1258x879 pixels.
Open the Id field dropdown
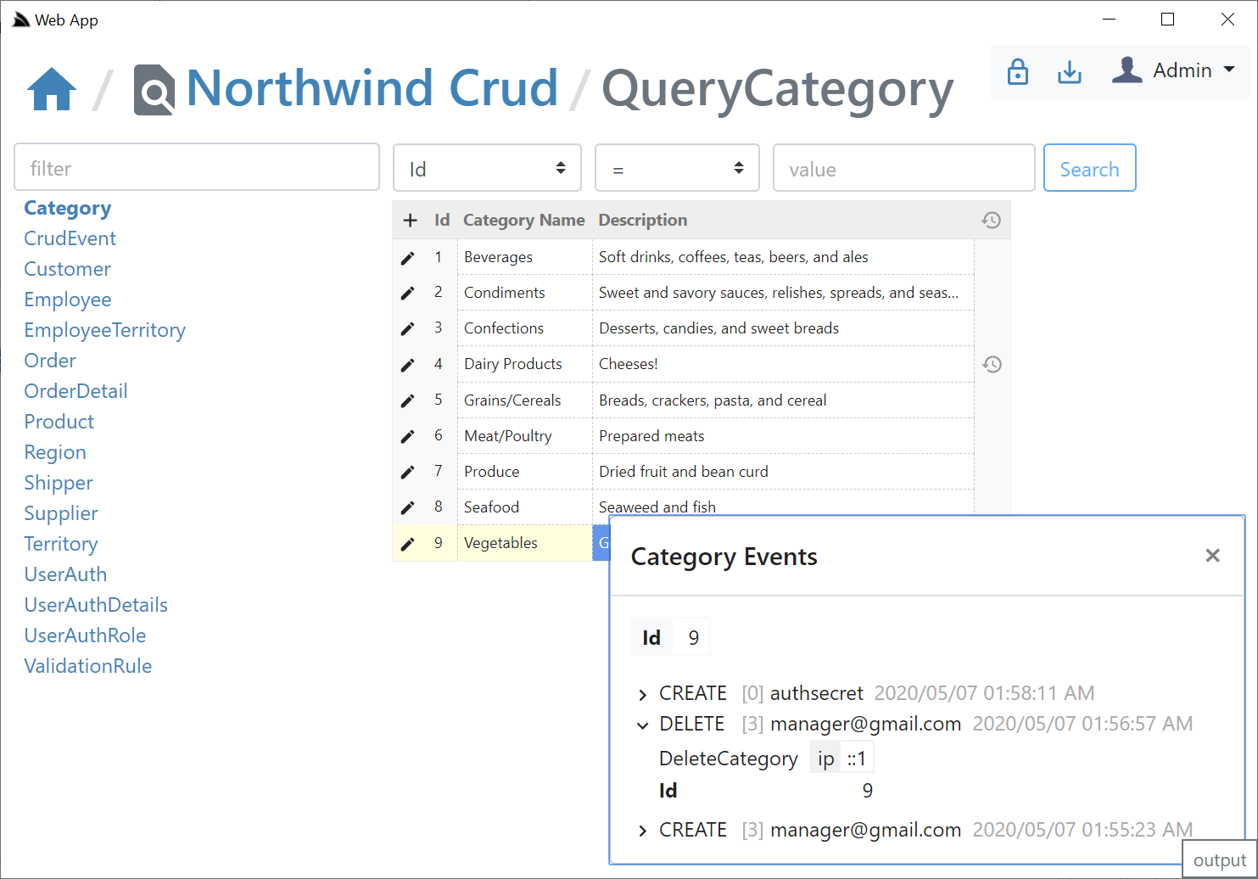pyautogui.click(x=487, y=168)
